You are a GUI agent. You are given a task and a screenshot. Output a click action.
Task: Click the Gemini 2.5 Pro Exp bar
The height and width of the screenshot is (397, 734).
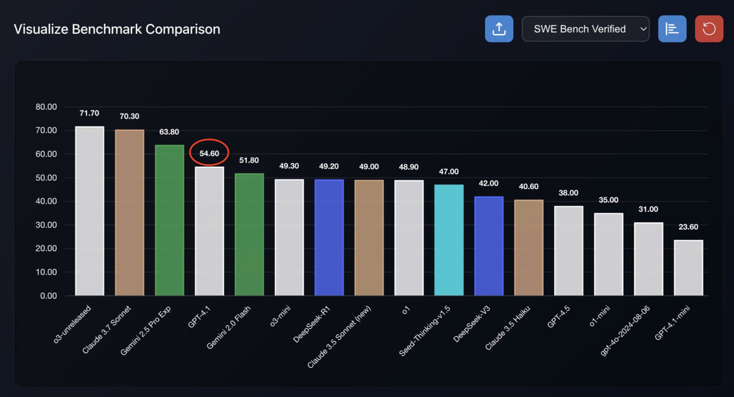pyautogui.click(x=169, y=220)
